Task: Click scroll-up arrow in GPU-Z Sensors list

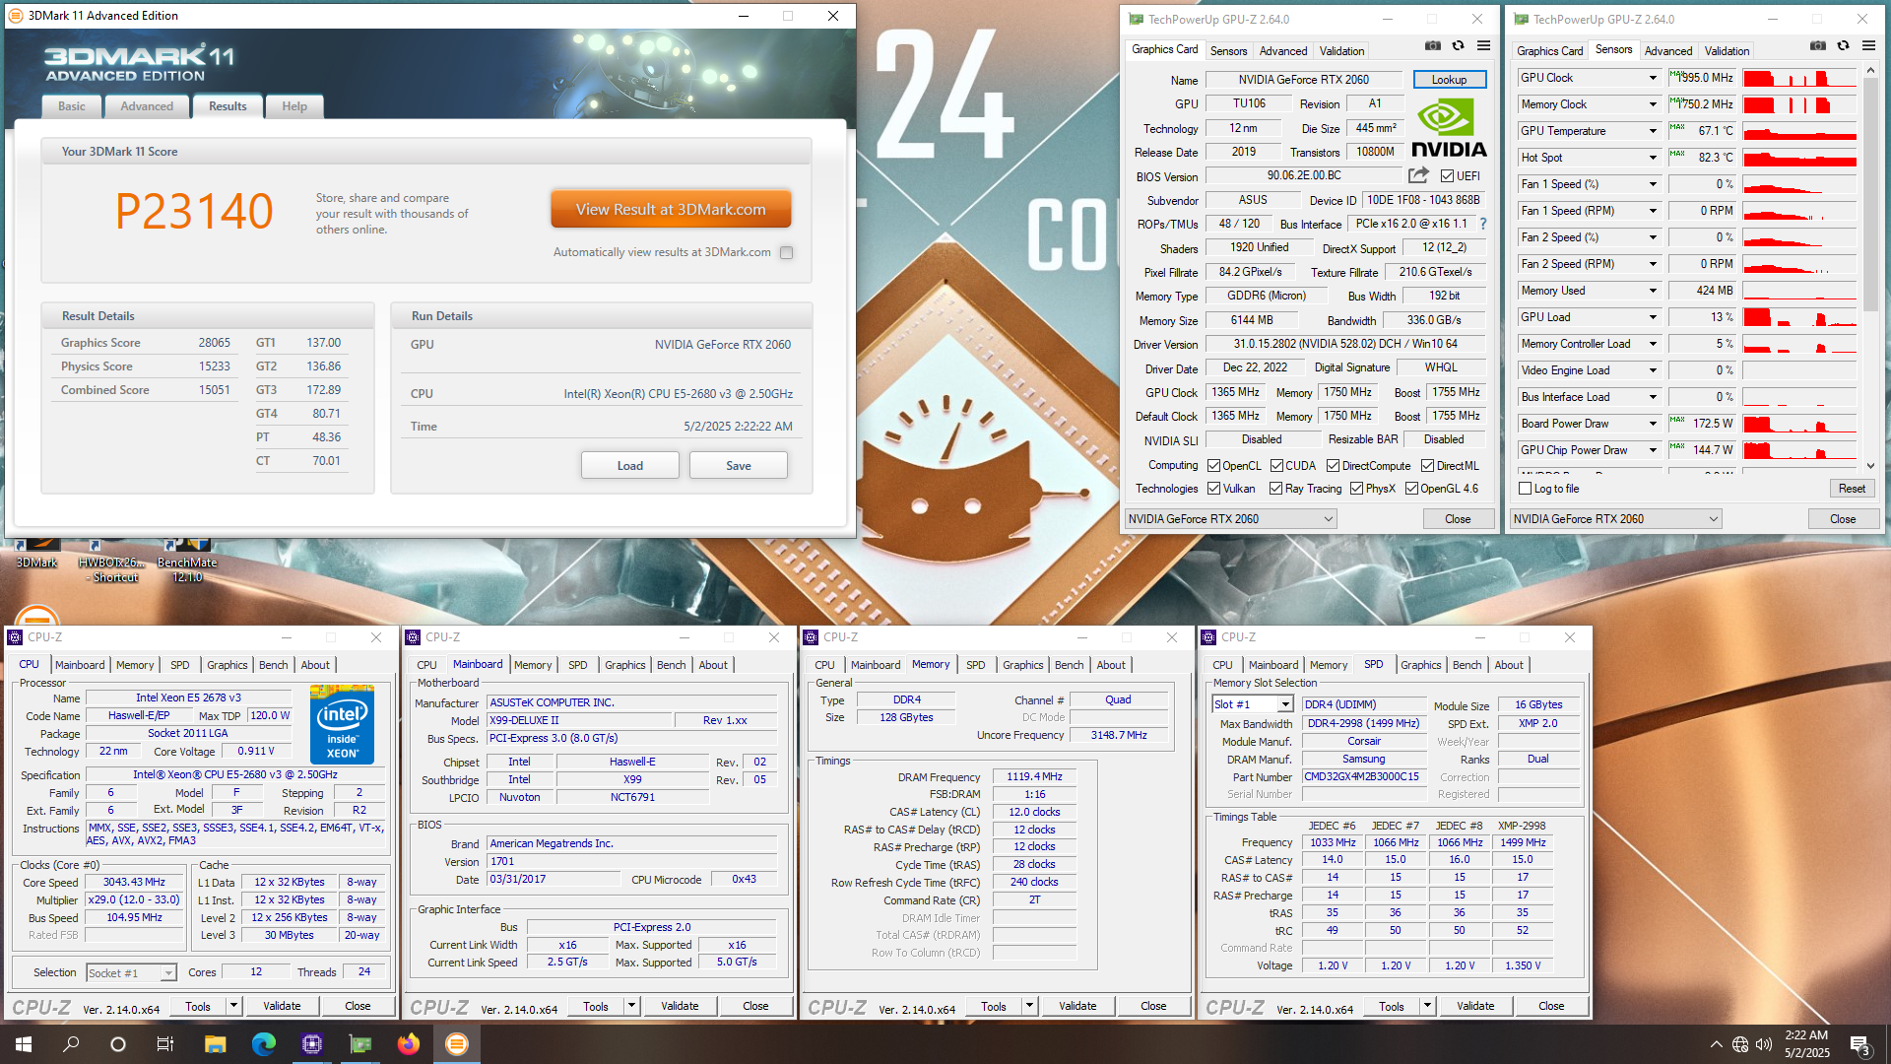Action: coord(1870,72)
